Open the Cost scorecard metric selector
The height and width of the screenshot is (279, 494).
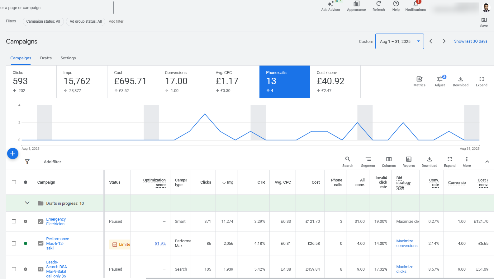133,82
